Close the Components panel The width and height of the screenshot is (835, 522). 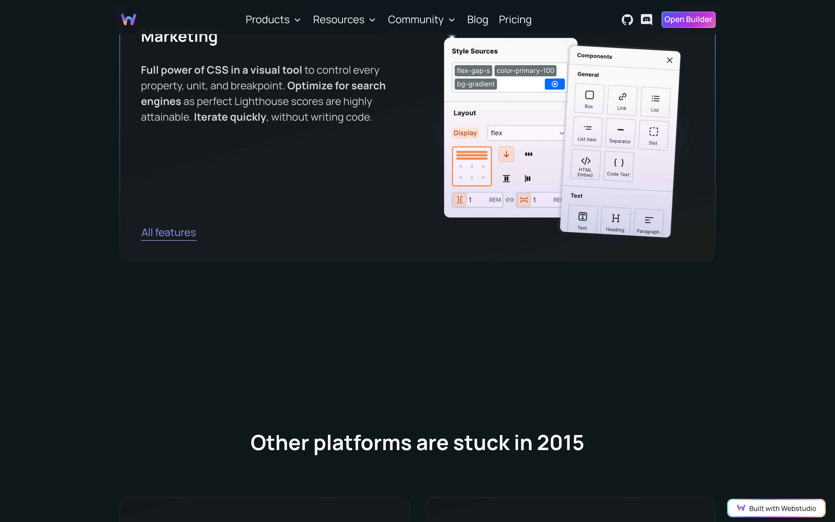click(670, 60)
